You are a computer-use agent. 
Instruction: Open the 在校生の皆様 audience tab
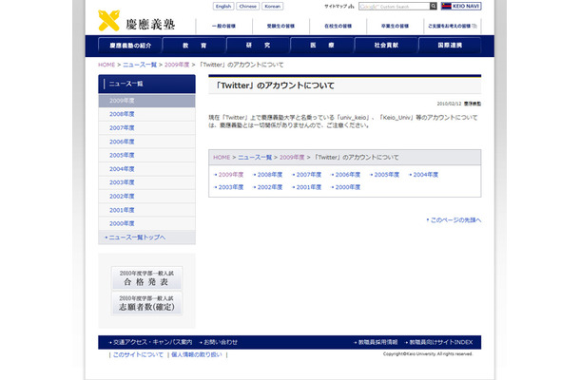(338, 26)
